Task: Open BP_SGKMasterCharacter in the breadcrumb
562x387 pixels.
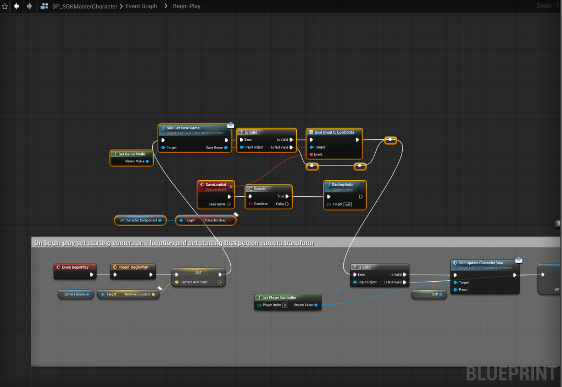Action: (x=84, y=7)
